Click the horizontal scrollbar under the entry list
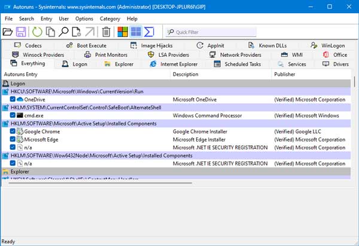Viewport: 359px width, 246px height. (101, 183)
